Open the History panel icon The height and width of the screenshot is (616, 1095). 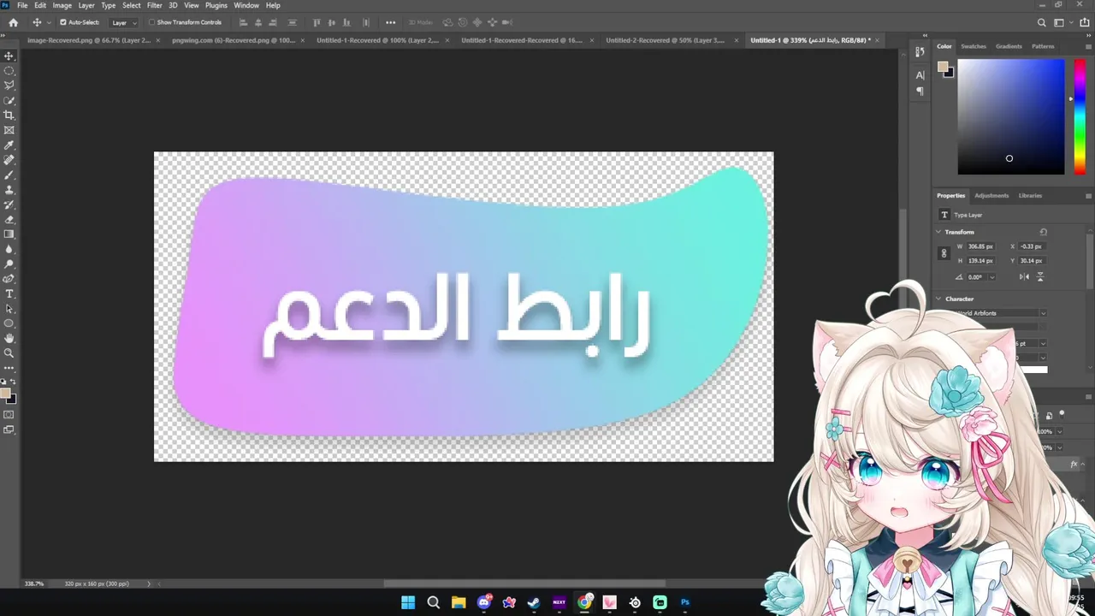coord(920,52)
